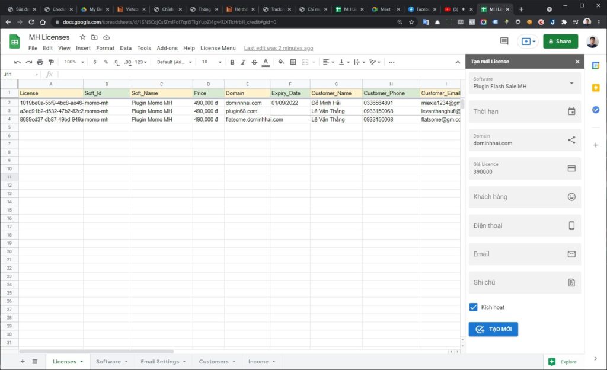Image resolution: width=607 pixels, height=370 pixels.
Task: Open the comment history icon
Action: [x=504, y=41]
